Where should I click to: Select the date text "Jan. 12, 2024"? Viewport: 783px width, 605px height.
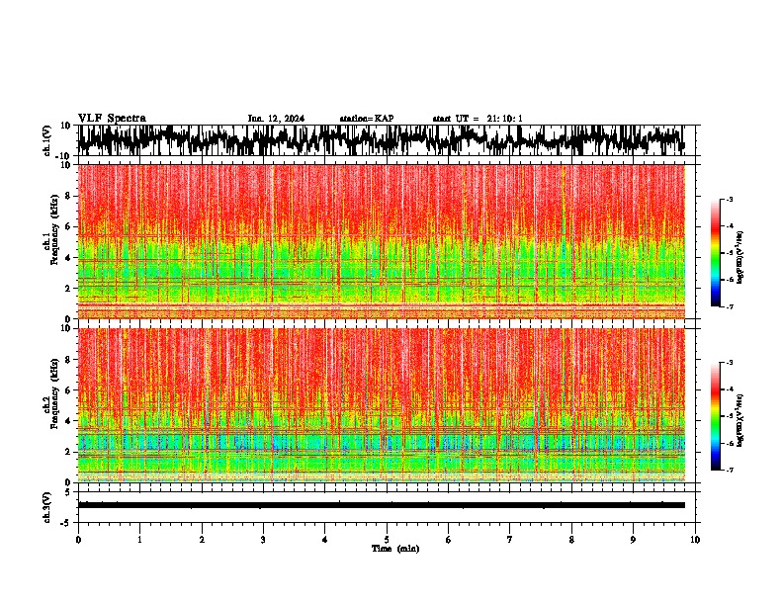pos(276,119)
